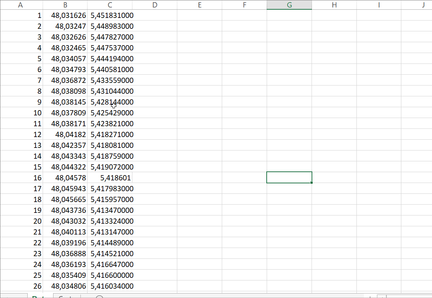Click cell containing 5,447537000
This screenshot has width=432, height=298.
(110, 48)
